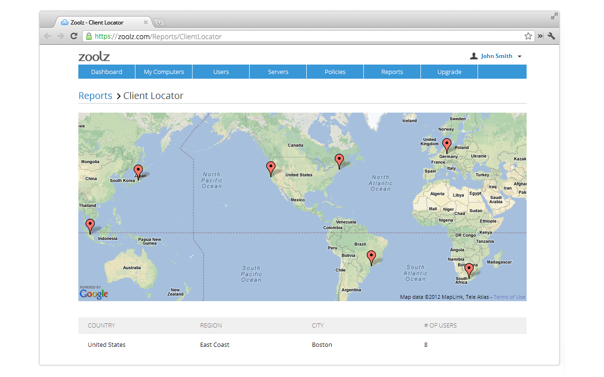604x377 pixels.
Task: Click the browser address bar
Action: coord(302,36)
